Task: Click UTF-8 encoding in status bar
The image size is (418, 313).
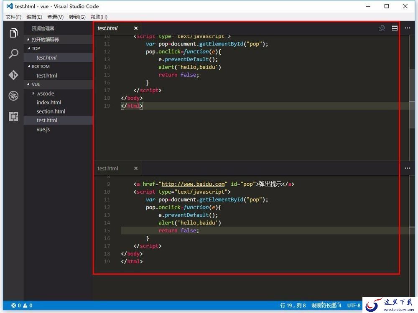Action: (x=354, y=305)
